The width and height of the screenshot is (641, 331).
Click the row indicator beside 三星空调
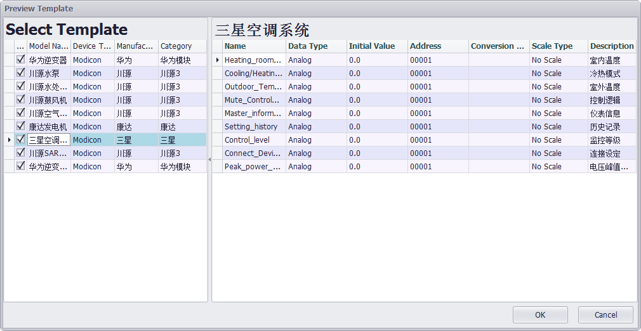9,140
